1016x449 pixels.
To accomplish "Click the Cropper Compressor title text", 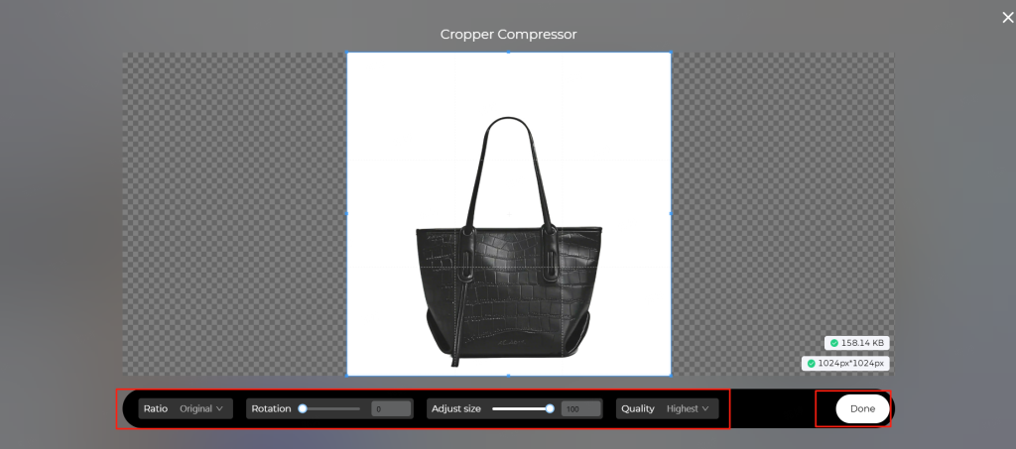I will click(x=509, y=35).
